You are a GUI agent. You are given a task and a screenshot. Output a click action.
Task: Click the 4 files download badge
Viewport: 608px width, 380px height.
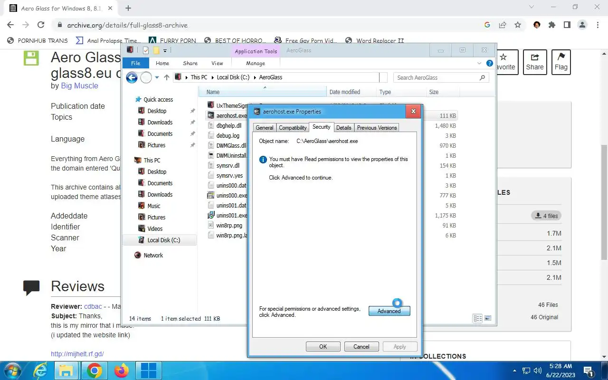tap(546, 216)
